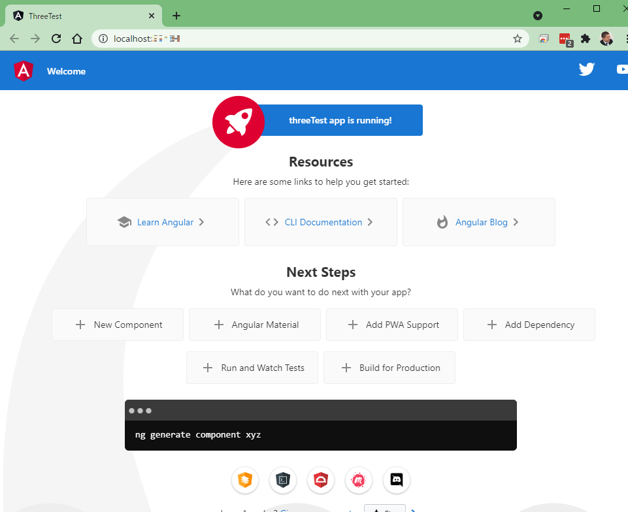Click the NgRx orange shield icon

pyautogui.click(x=245, y=479)
